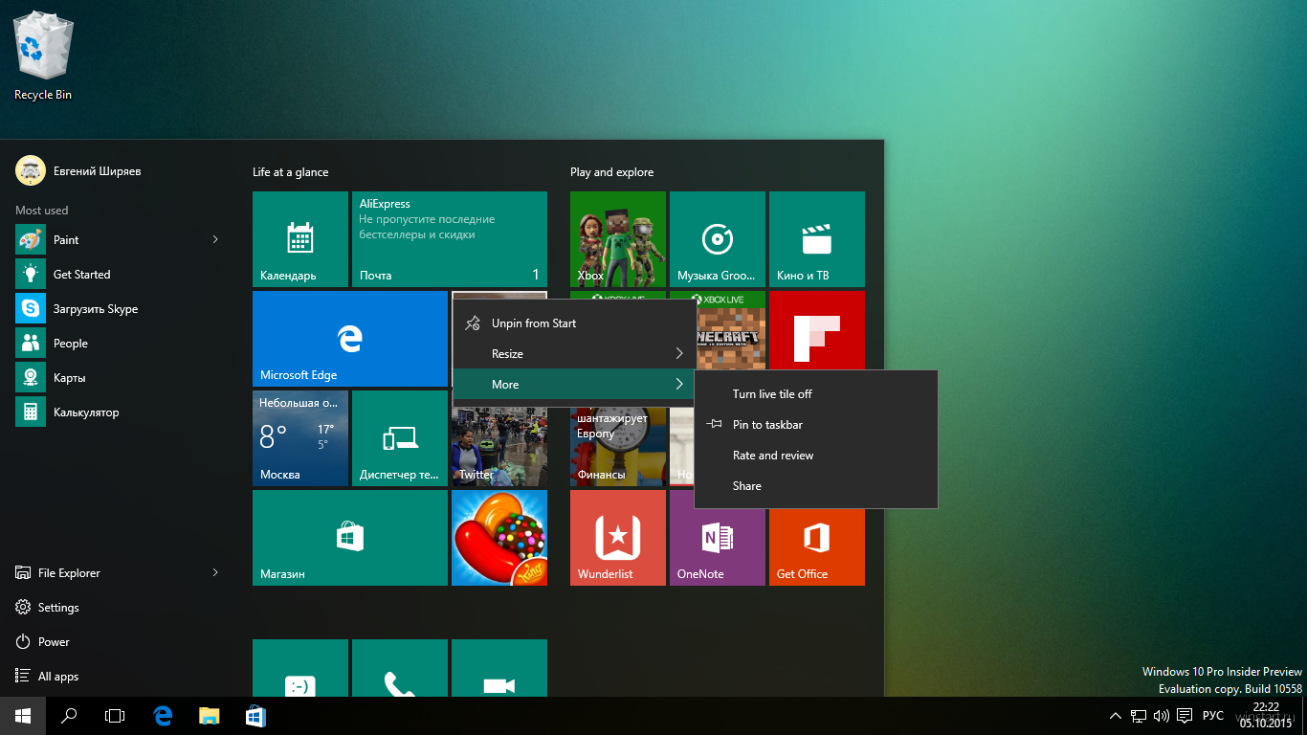Viewport: 1307px width, 735px height.
Task: Show hidden tray icons chevron
Action: coord(1116,716)
